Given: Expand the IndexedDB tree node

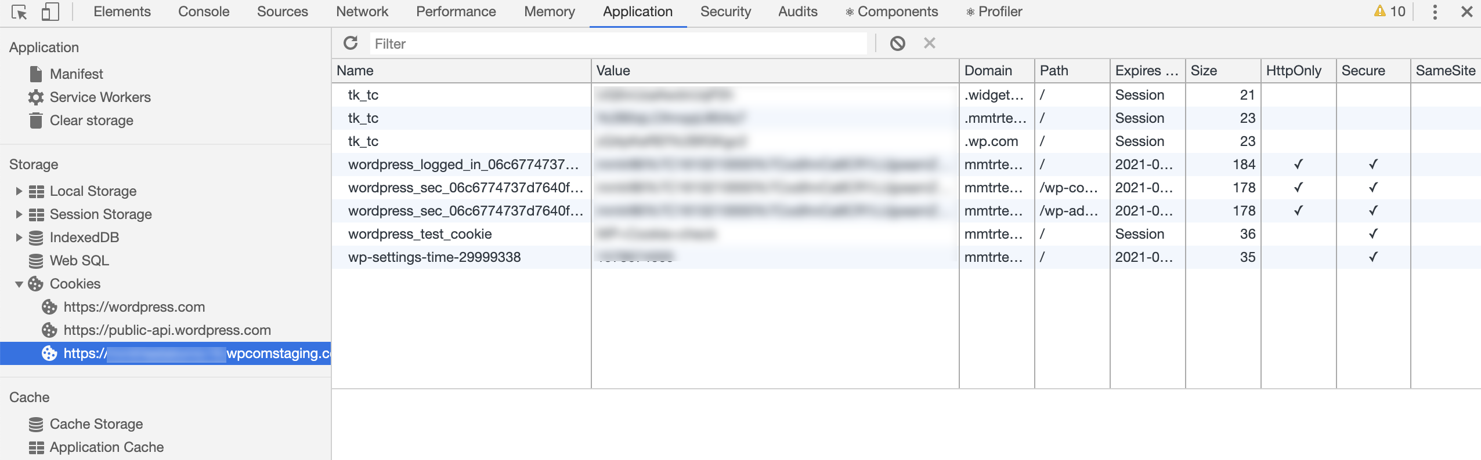Looking at the screenshot, I should [x=19, y=238].
